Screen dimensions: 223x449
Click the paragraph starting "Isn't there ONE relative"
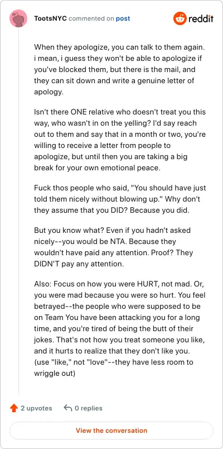[x=120, y=140]
